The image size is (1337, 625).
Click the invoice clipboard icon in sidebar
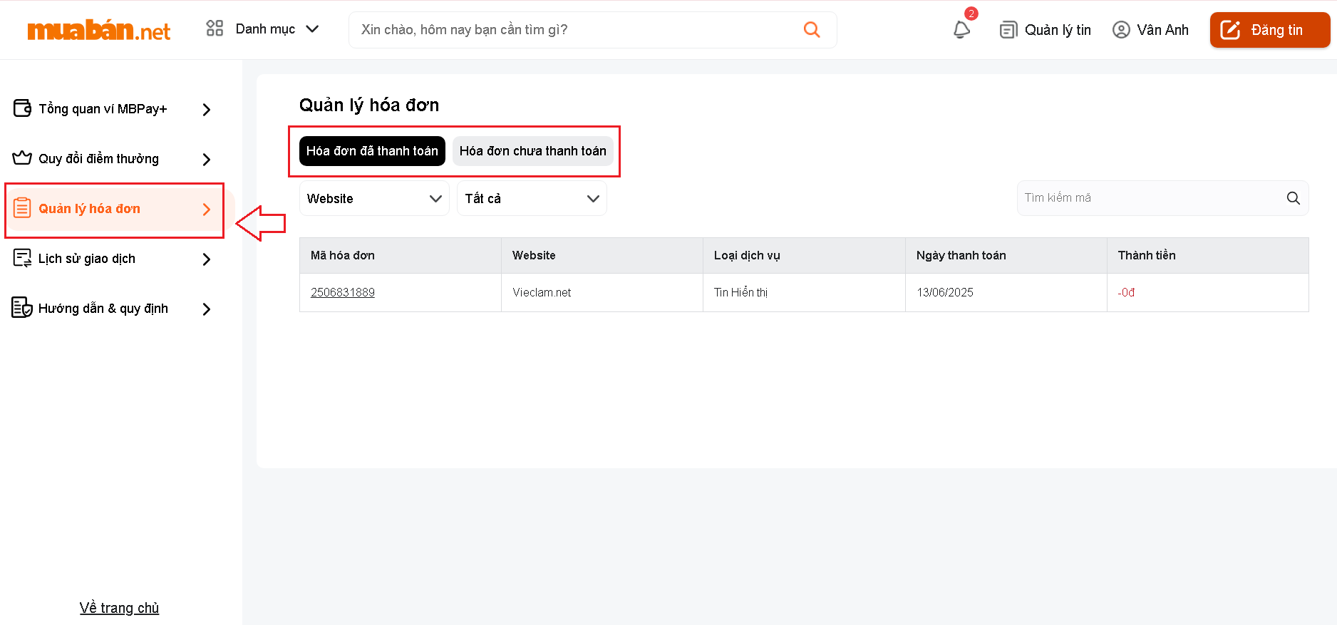(22, 208)
